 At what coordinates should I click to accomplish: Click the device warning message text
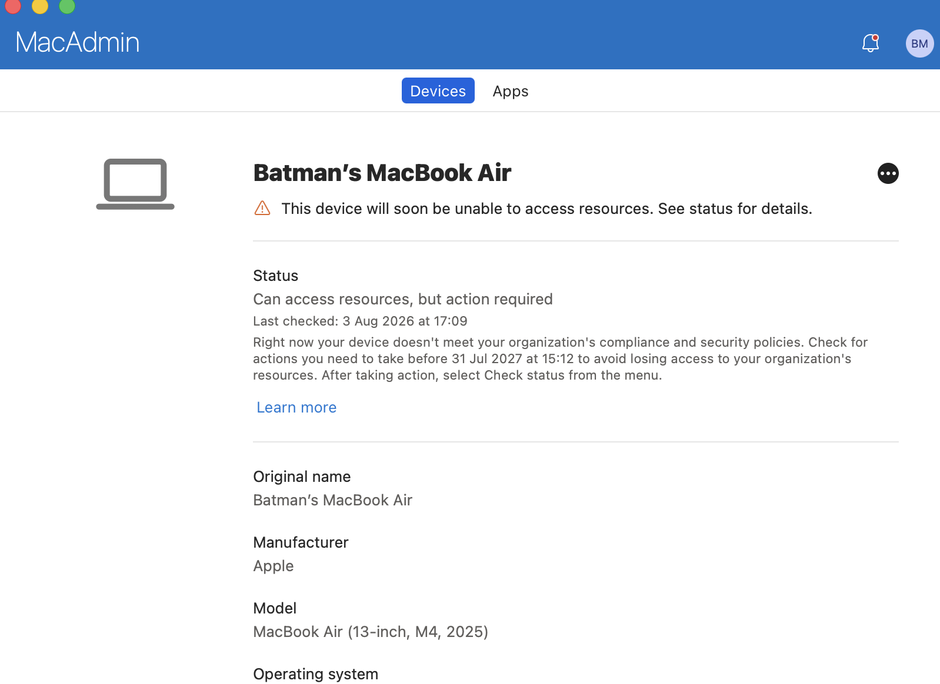point(546,209)
